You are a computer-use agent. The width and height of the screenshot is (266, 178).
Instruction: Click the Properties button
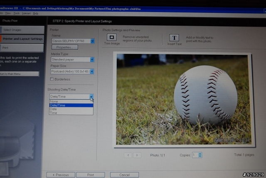(x=65, y=47)
